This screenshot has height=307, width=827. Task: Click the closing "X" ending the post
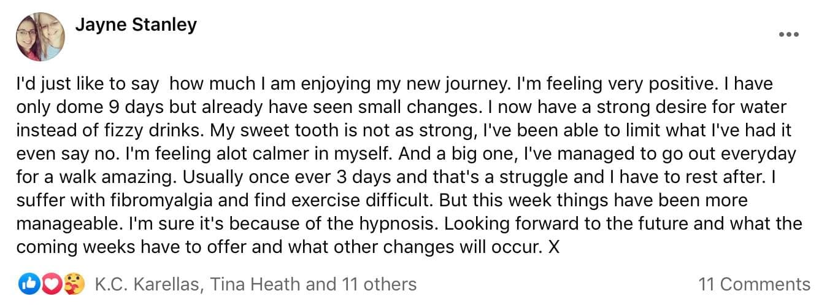pyautogui.click(x=555, y=247)
